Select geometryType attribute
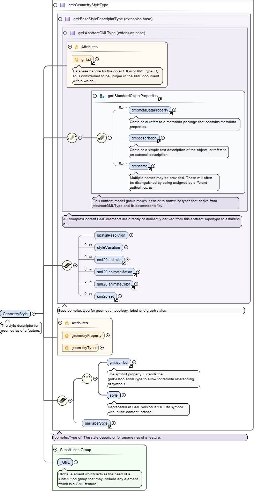The image size is (254, 491). (80, 348)
